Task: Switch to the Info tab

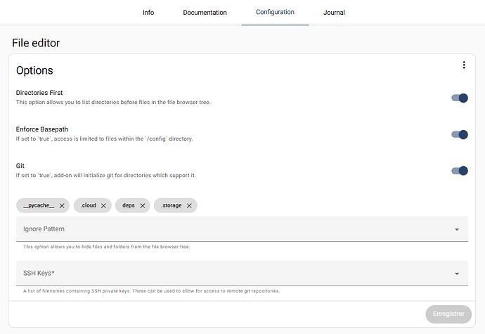Action: 148,13
